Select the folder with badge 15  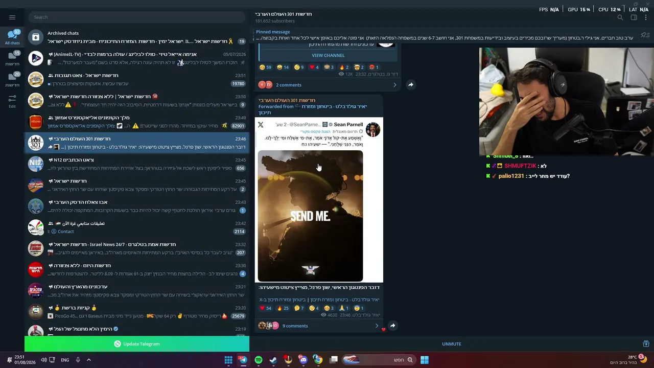(12, 58)
